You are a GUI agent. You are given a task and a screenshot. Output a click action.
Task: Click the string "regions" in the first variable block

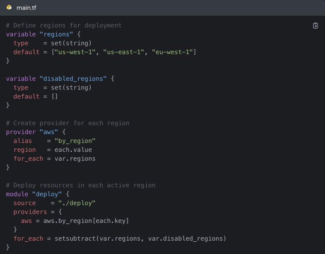coord(56,34)
